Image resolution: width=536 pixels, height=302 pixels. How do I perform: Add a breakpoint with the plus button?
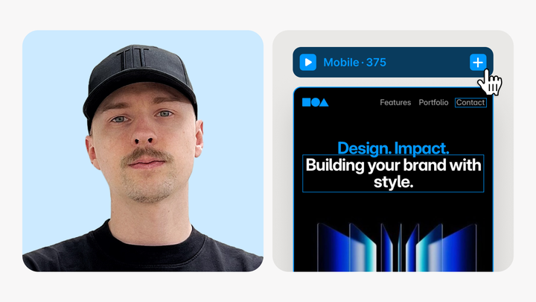point(478,63)
